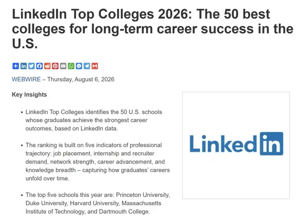This screenshot has height=221, width=296.
Task: Open the AddToAny plus share menu
Action: coord(16,66)
